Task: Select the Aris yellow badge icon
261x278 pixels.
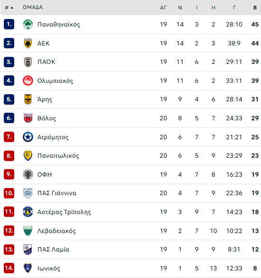Action: pos(28,99)
